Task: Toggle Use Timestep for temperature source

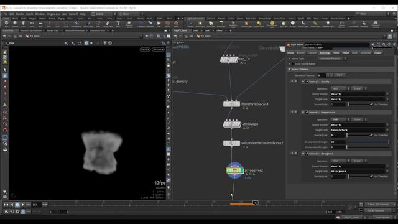Action: point(371,136)
